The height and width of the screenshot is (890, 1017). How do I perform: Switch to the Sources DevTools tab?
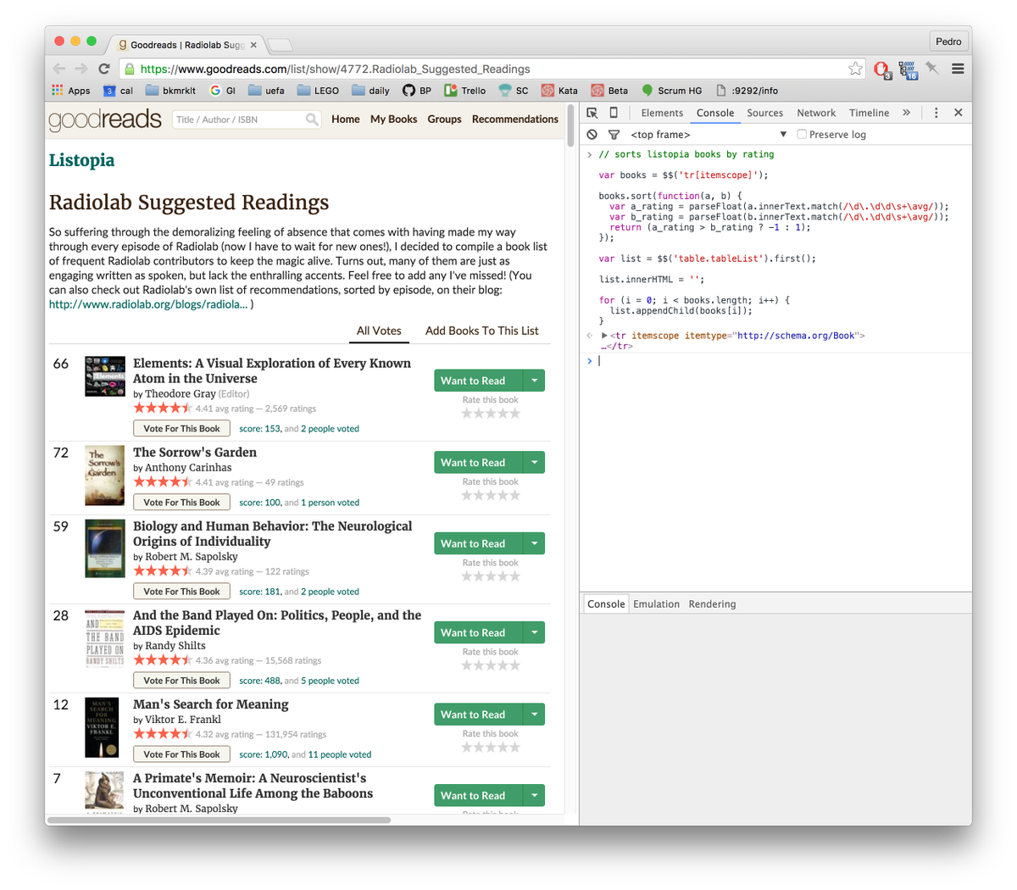765,113
